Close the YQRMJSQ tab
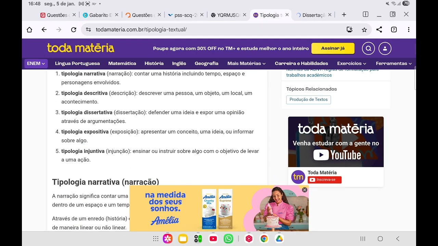Screen dimensions: 438x246 [244, 15]
